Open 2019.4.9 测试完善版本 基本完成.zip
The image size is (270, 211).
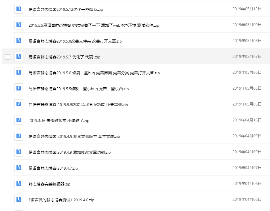click(74, 136)
